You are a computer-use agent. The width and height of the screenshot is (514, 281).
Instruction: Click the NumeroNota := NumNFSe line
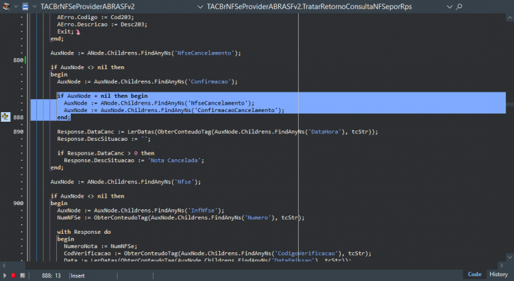coord(100,246)
